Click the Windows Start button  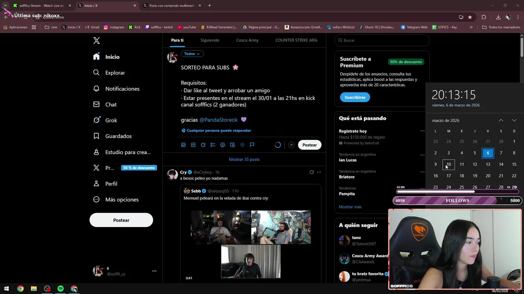click(7, 289)
